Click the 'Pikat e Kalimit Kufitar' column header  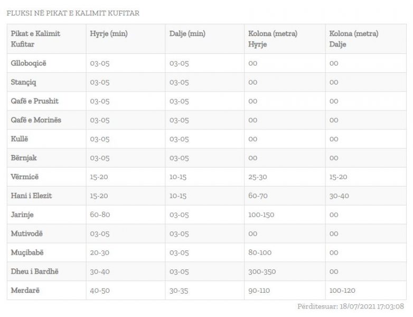35,39
